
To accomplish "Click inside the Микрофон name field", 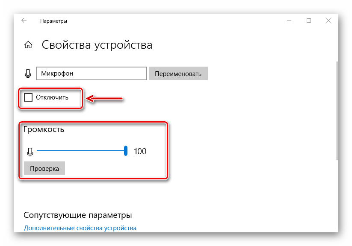I will tap(92, 73).
